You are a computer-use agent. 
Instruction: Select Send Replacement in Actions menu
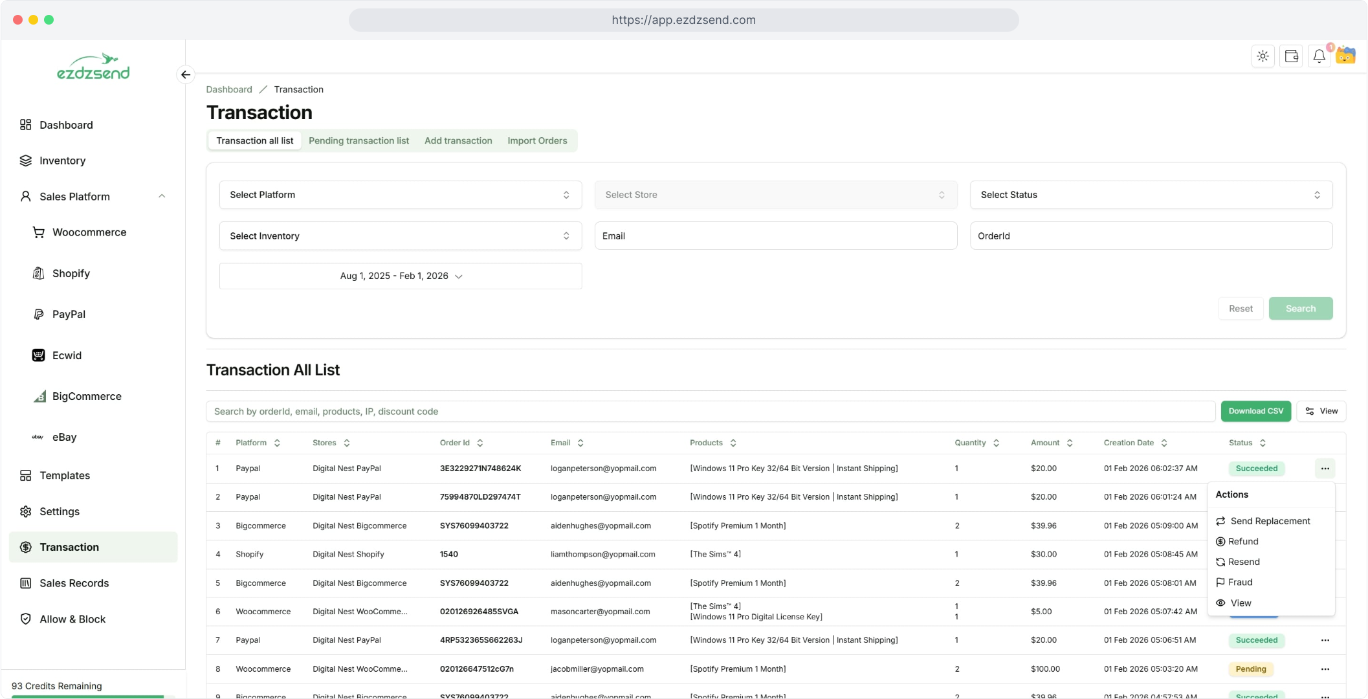click(x=1270, y=521)
